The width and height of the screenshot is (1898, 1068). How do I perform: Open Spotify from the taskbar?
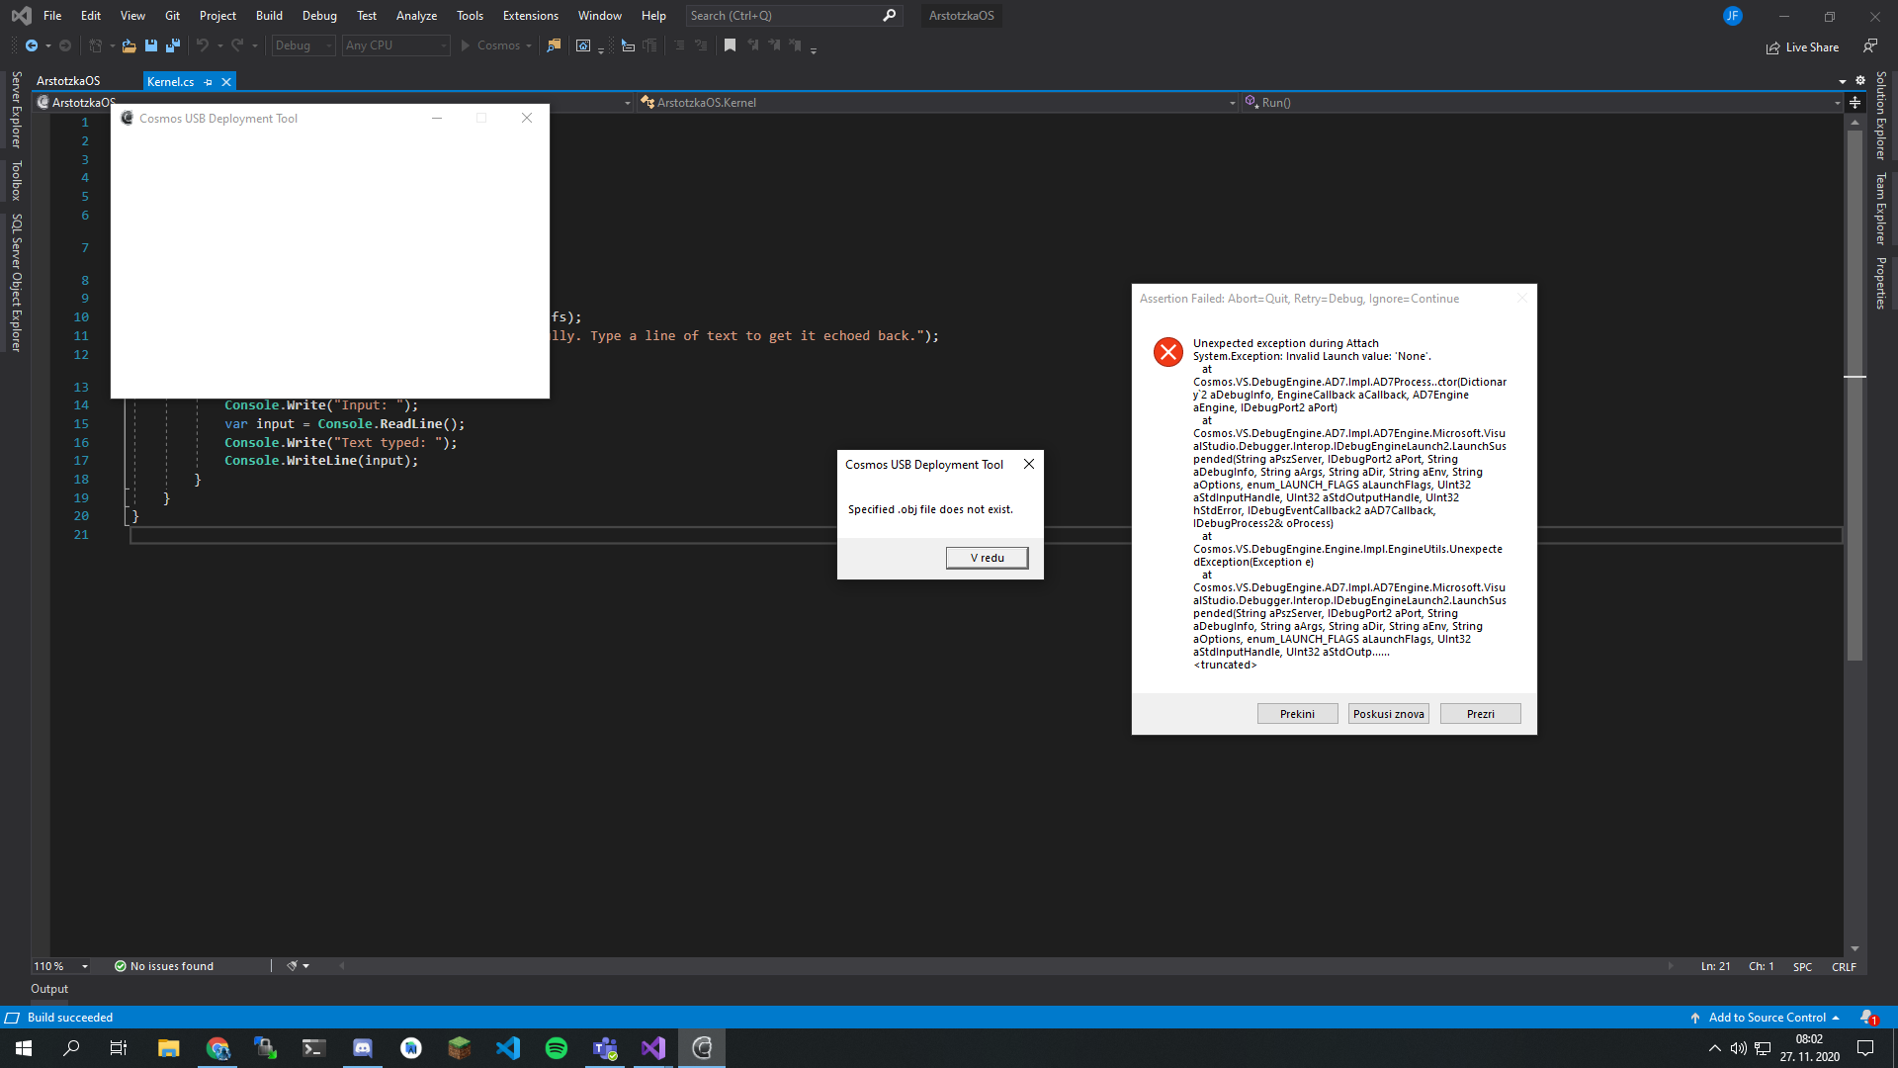pos(556,1047)
